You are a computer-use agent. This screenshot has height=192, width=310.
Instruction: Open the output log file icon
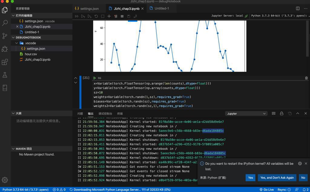290,114
